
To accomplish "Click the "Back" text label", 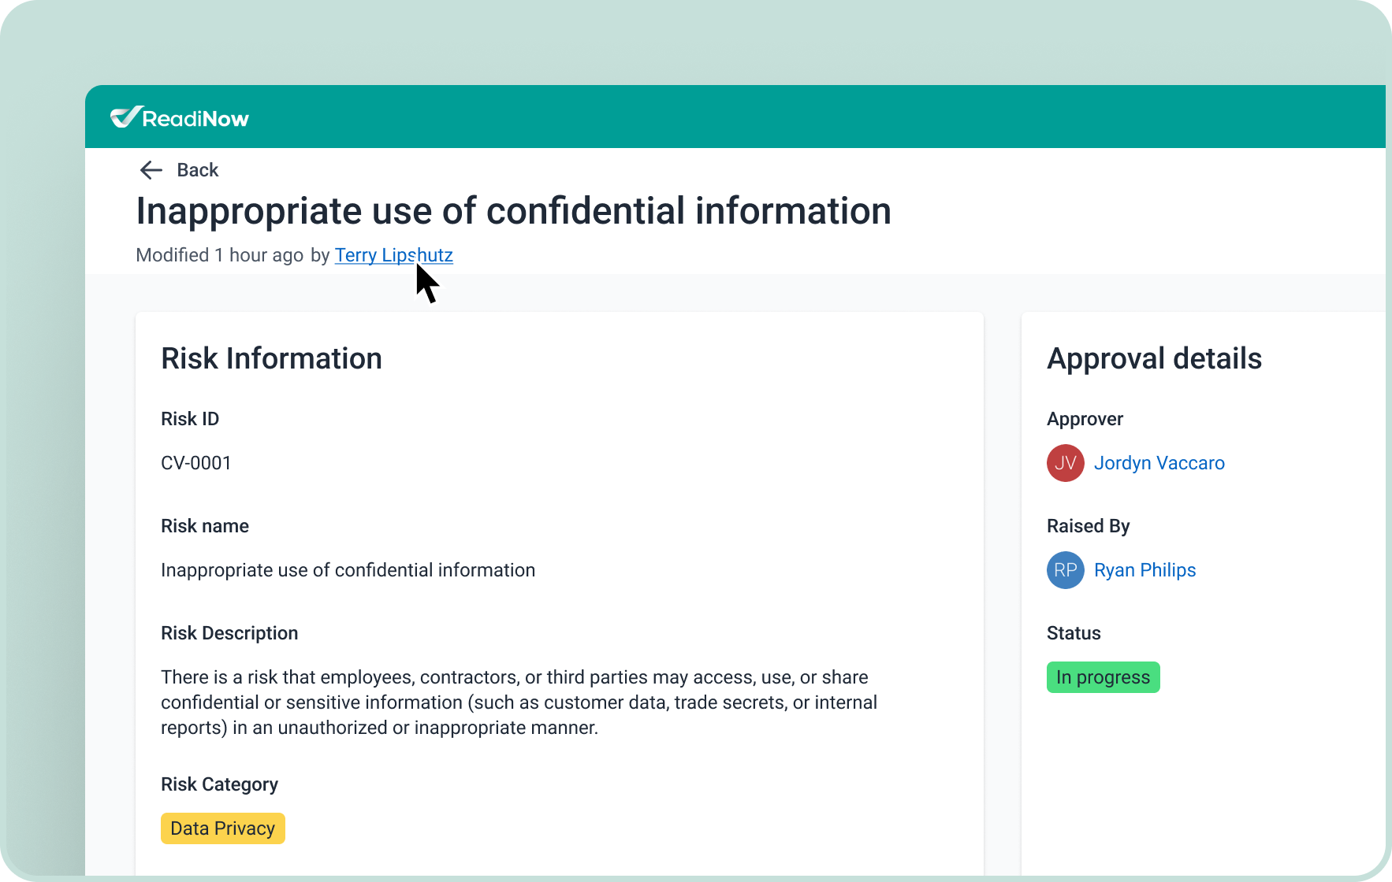I will 197,170.
